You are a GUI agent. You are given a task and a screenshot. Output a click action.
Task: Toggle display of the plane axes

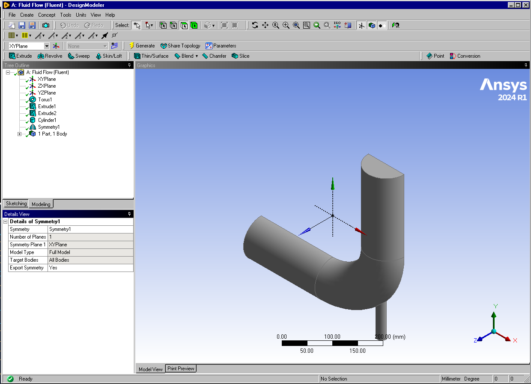coord(362,25)
